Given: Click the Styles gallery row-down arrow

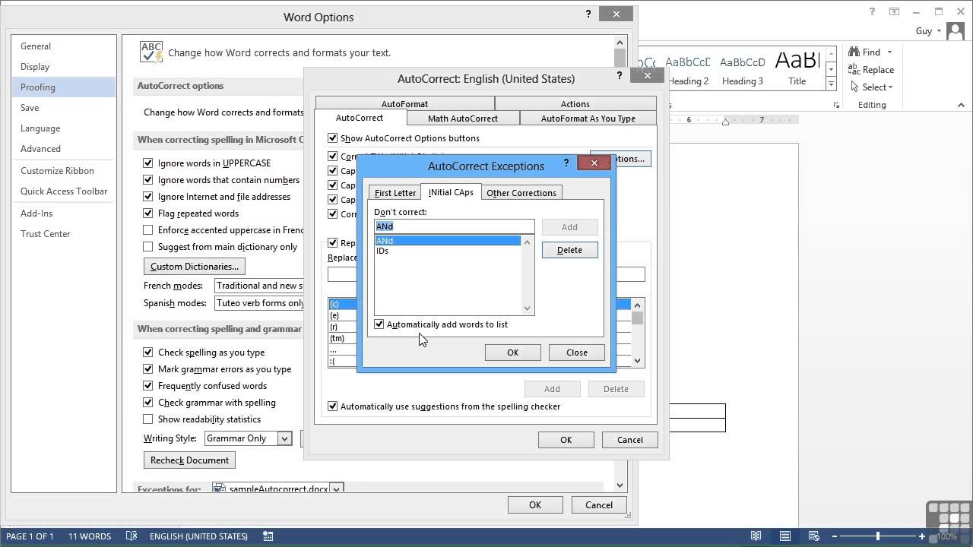Looking at the screenshot, I should pyautogui.click(x=831, y=69).
